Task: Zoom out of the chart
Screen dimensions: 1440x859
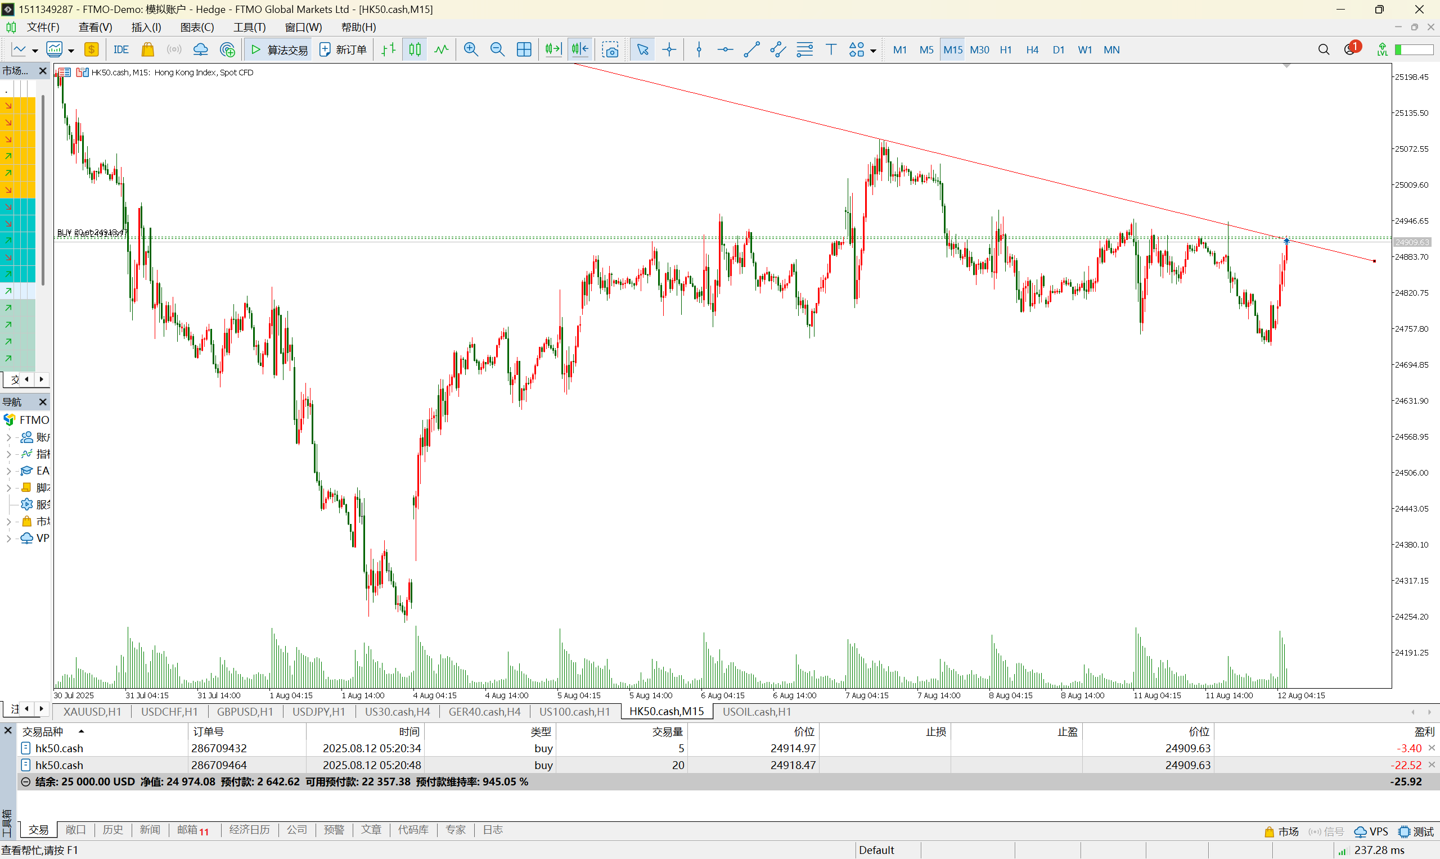Action: [x=497, y=50]
